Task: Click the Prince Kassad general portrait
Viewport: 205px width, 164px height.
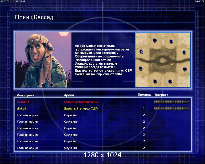Action: 43,60
